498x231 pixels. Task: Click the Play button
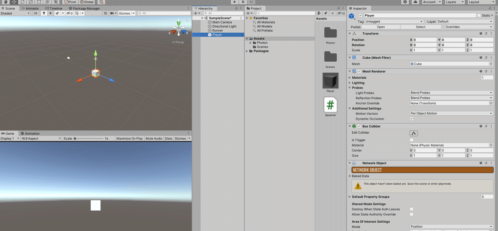point(234,2)
